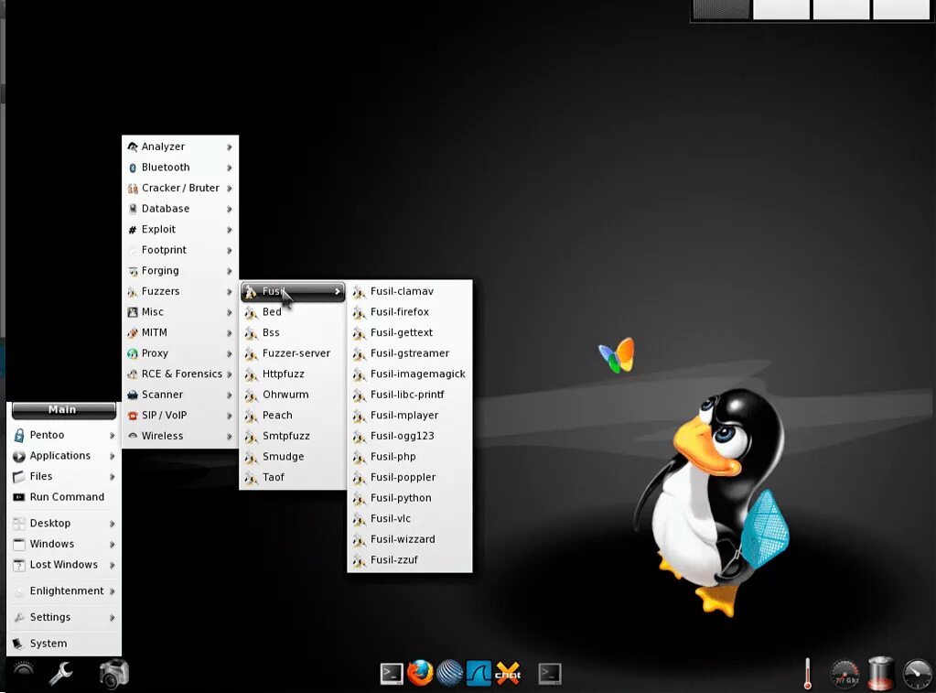The height and width of the screenshot is (693, 936).
Task: Open the terminal icon in the dock
Action: pyautogui.click(x=392, y=674)
